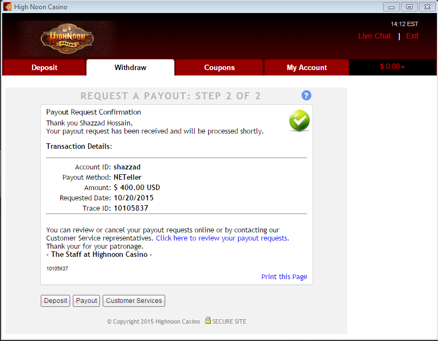Click the blue help question mark icon
This screenshot has height=341, width=438.
point(306,96)
